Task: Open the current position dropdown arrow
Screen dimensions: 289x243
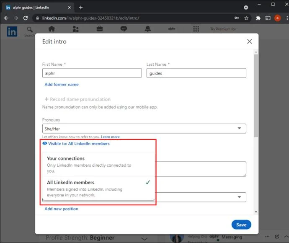Action: [239, 197]
